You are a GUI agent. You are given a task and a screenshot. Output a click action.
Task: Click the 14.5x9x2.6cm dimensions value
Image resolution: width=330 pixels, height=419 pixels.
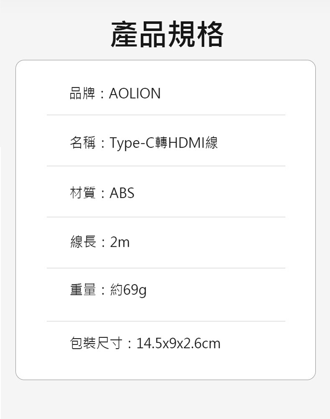click(178, 344)
